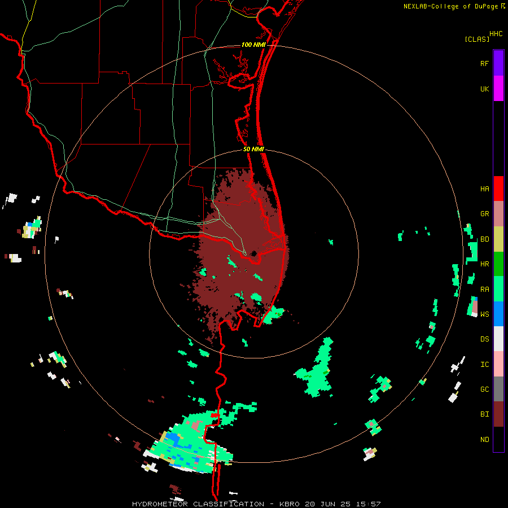
Task: Click the ND legend label
Action: (484, 440)
